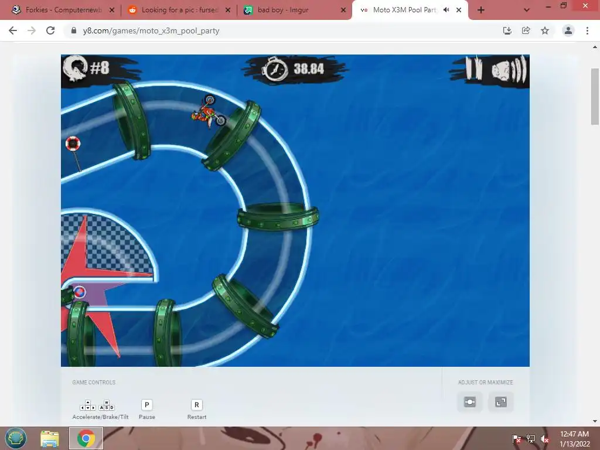Image resolution: width=600 pixels, height=450 pixels.
Task: Close the Moto X3M Pool Party tab
Action: coord(459,10)
